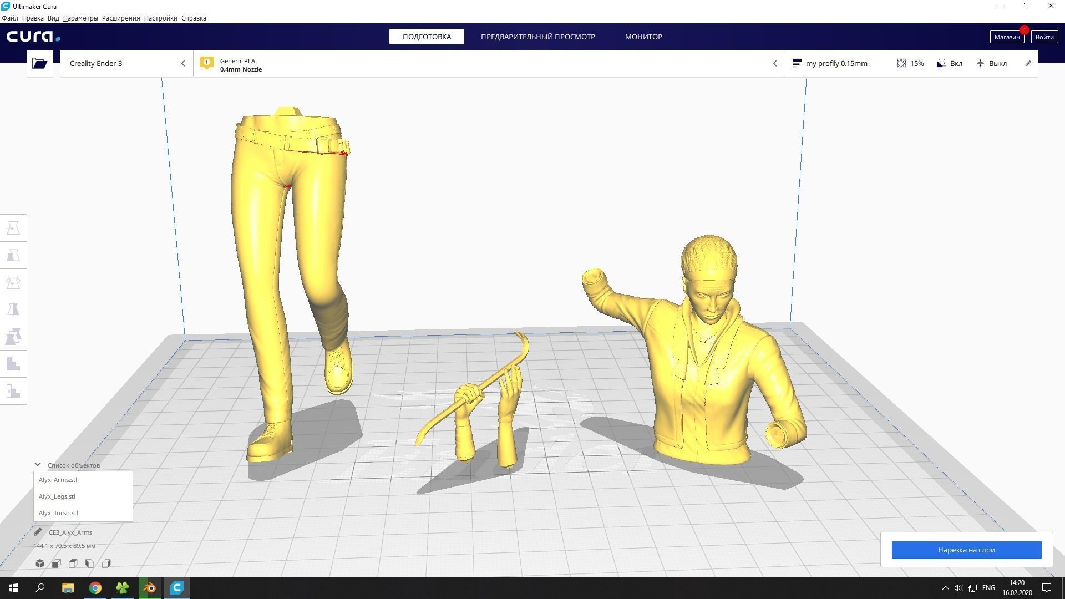
Task: Open the Магазин marketplace button
Action: click(1007, 37)
